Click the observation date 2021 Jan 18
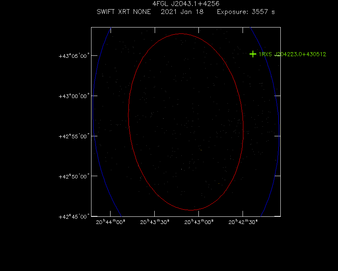 [182, 12]
